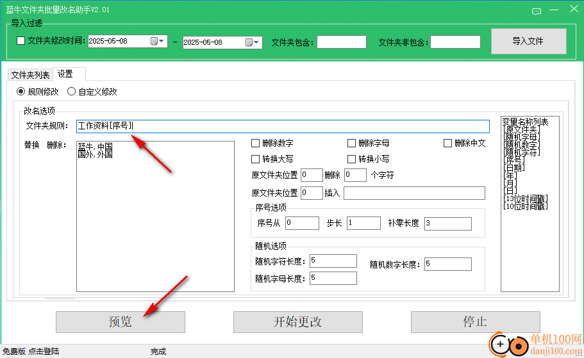Click the start date 2025-05-08 text
This screenshot has height=358, width=584.
tap(108, 41)
